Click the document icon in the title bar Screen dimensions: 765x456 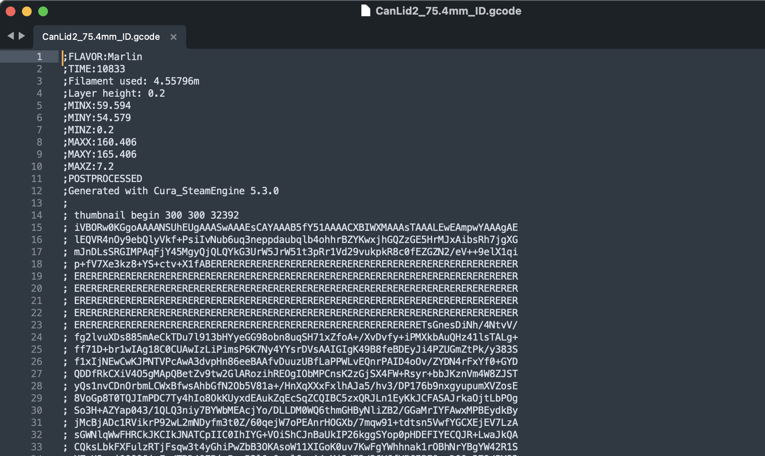(365, 11)
